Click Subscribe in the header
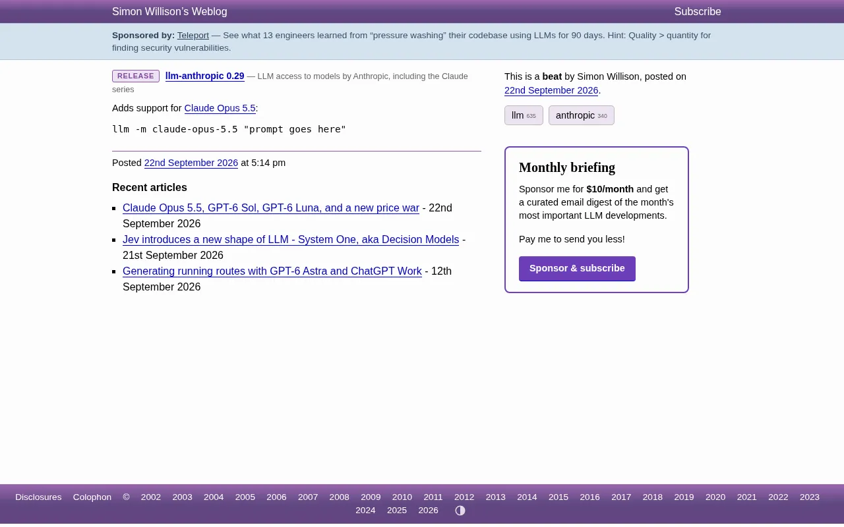844x527 pixels. coord(698,12)
